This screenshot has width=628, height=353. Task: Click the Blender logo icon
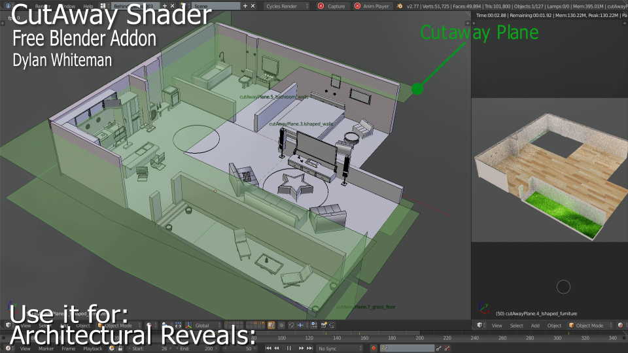pos(399,6)
